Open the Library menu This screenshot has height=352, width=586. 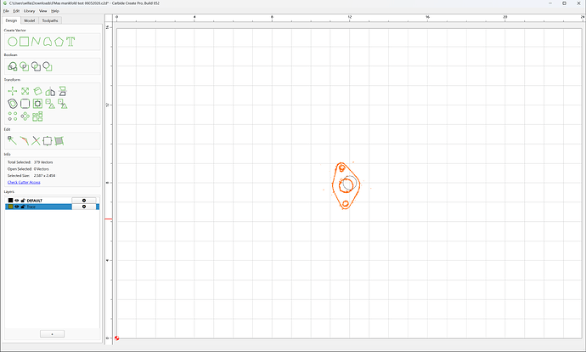(x=29, y=11)
